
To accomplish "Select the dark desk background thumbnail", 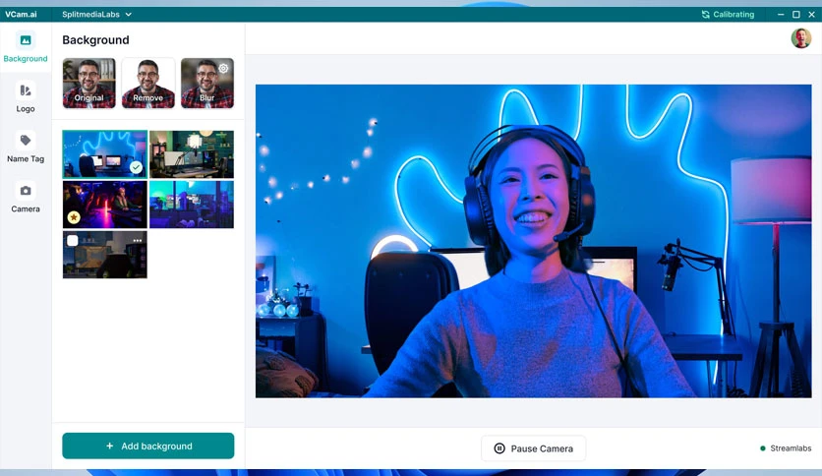I will 105,255.
